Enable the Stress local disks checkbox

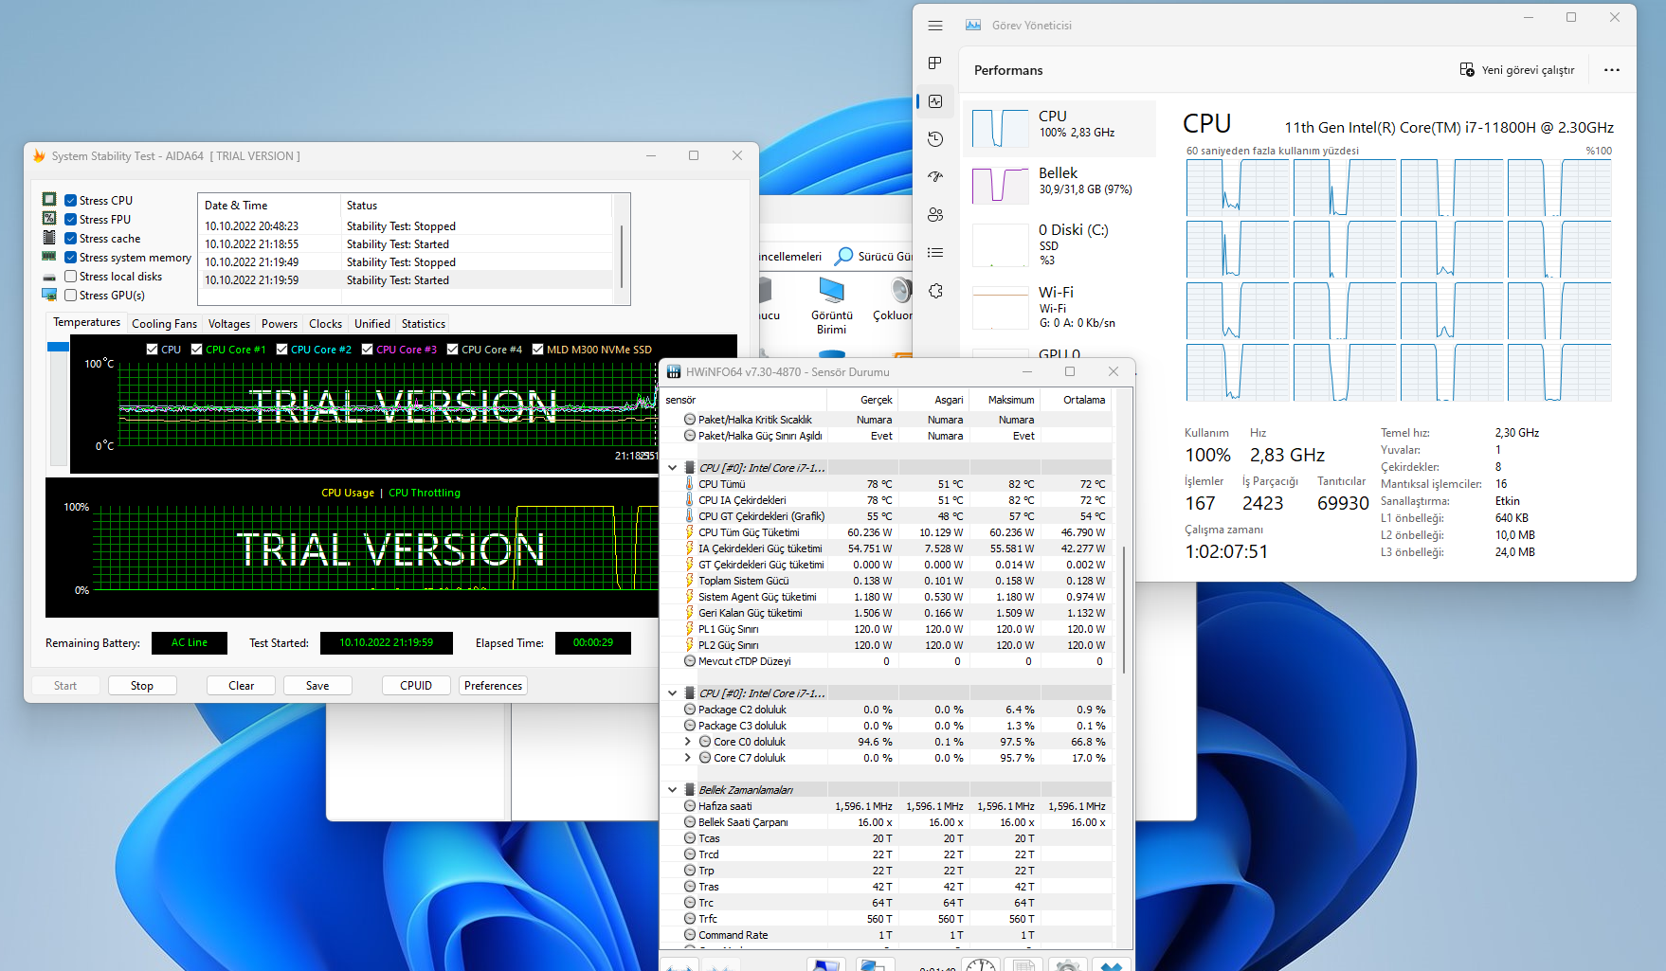pyautogui.click(x=71, y=276)
